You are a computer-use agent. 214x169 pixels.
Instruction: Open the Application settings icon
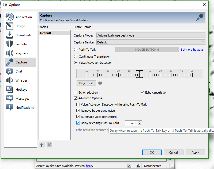click(x=10, y=17)
